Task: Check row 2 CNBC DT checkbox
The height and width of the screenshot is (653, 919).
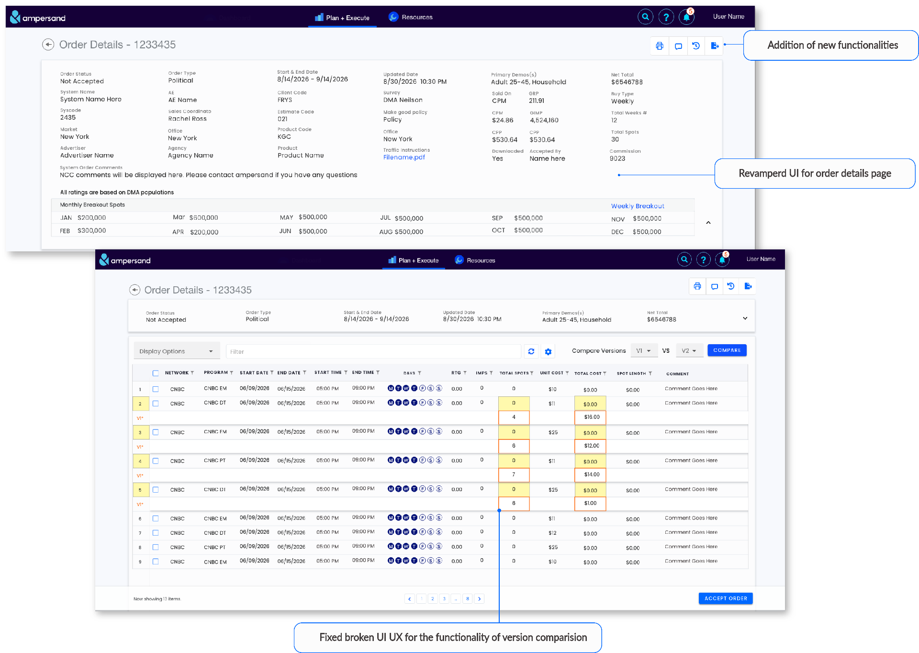Action: click(156, 404)
